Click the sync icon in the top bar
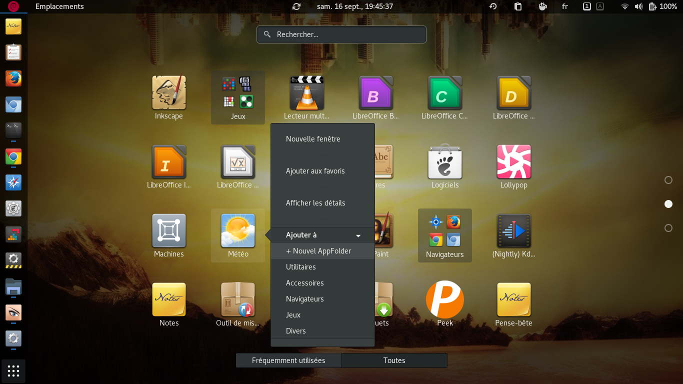 296,6
